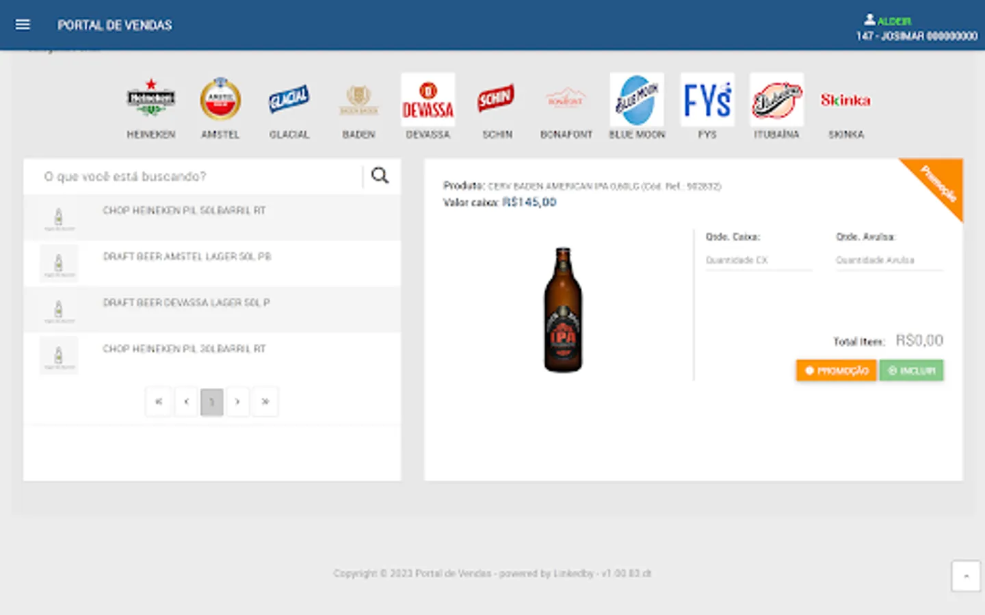Go to next page of results
The image size is (985, 615).
(x=237, y=402)
